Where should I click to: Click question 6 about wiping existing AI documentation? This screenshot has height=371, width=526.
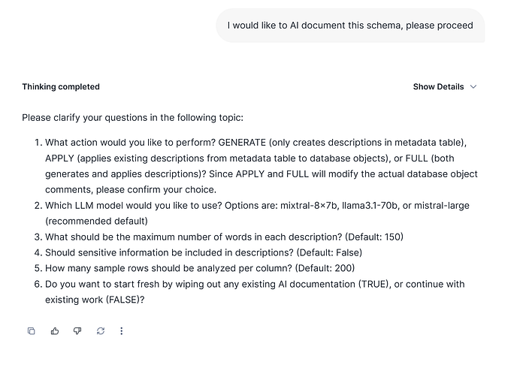[255, 284]
